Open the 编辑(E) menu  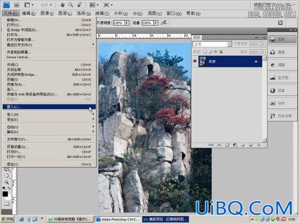click(x=29, y=13)
